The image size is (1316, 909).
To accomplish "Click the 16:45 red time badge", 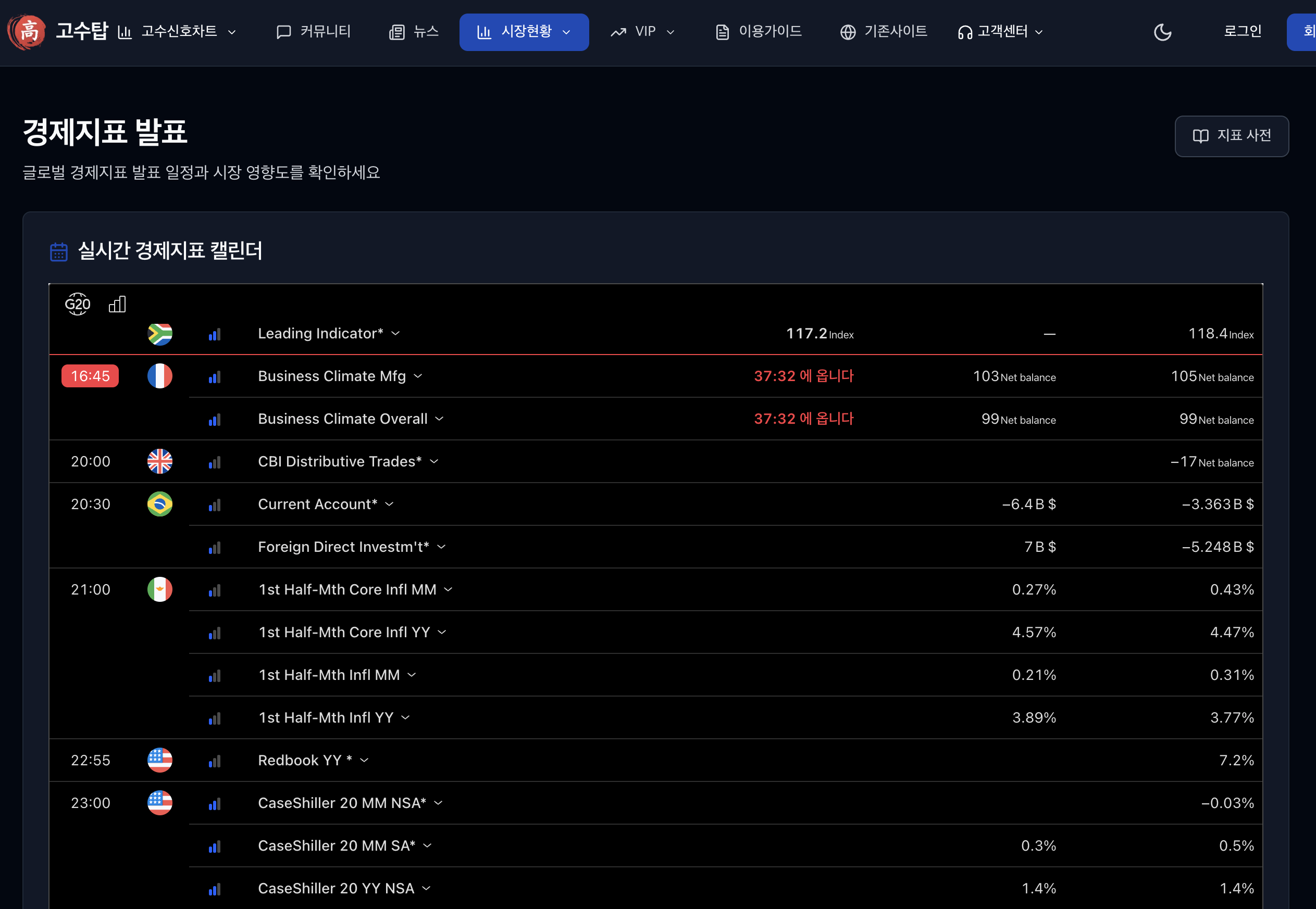I will click(x=90, y=376).
